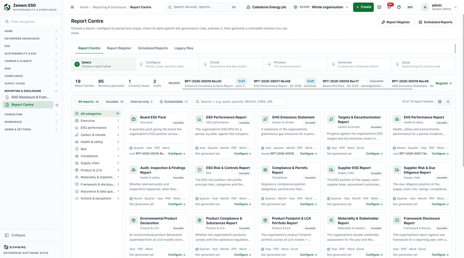This screenshot has width=464, height=258.
Task: Expand the Supply Chain nav section
Action: (31, 84)
